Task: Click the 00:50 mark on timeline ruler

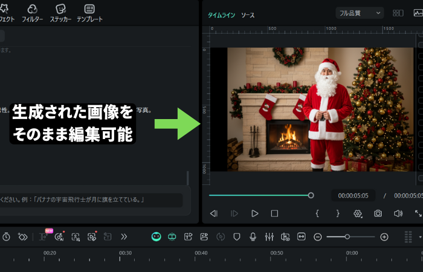Action: click(x=277, y=253)
